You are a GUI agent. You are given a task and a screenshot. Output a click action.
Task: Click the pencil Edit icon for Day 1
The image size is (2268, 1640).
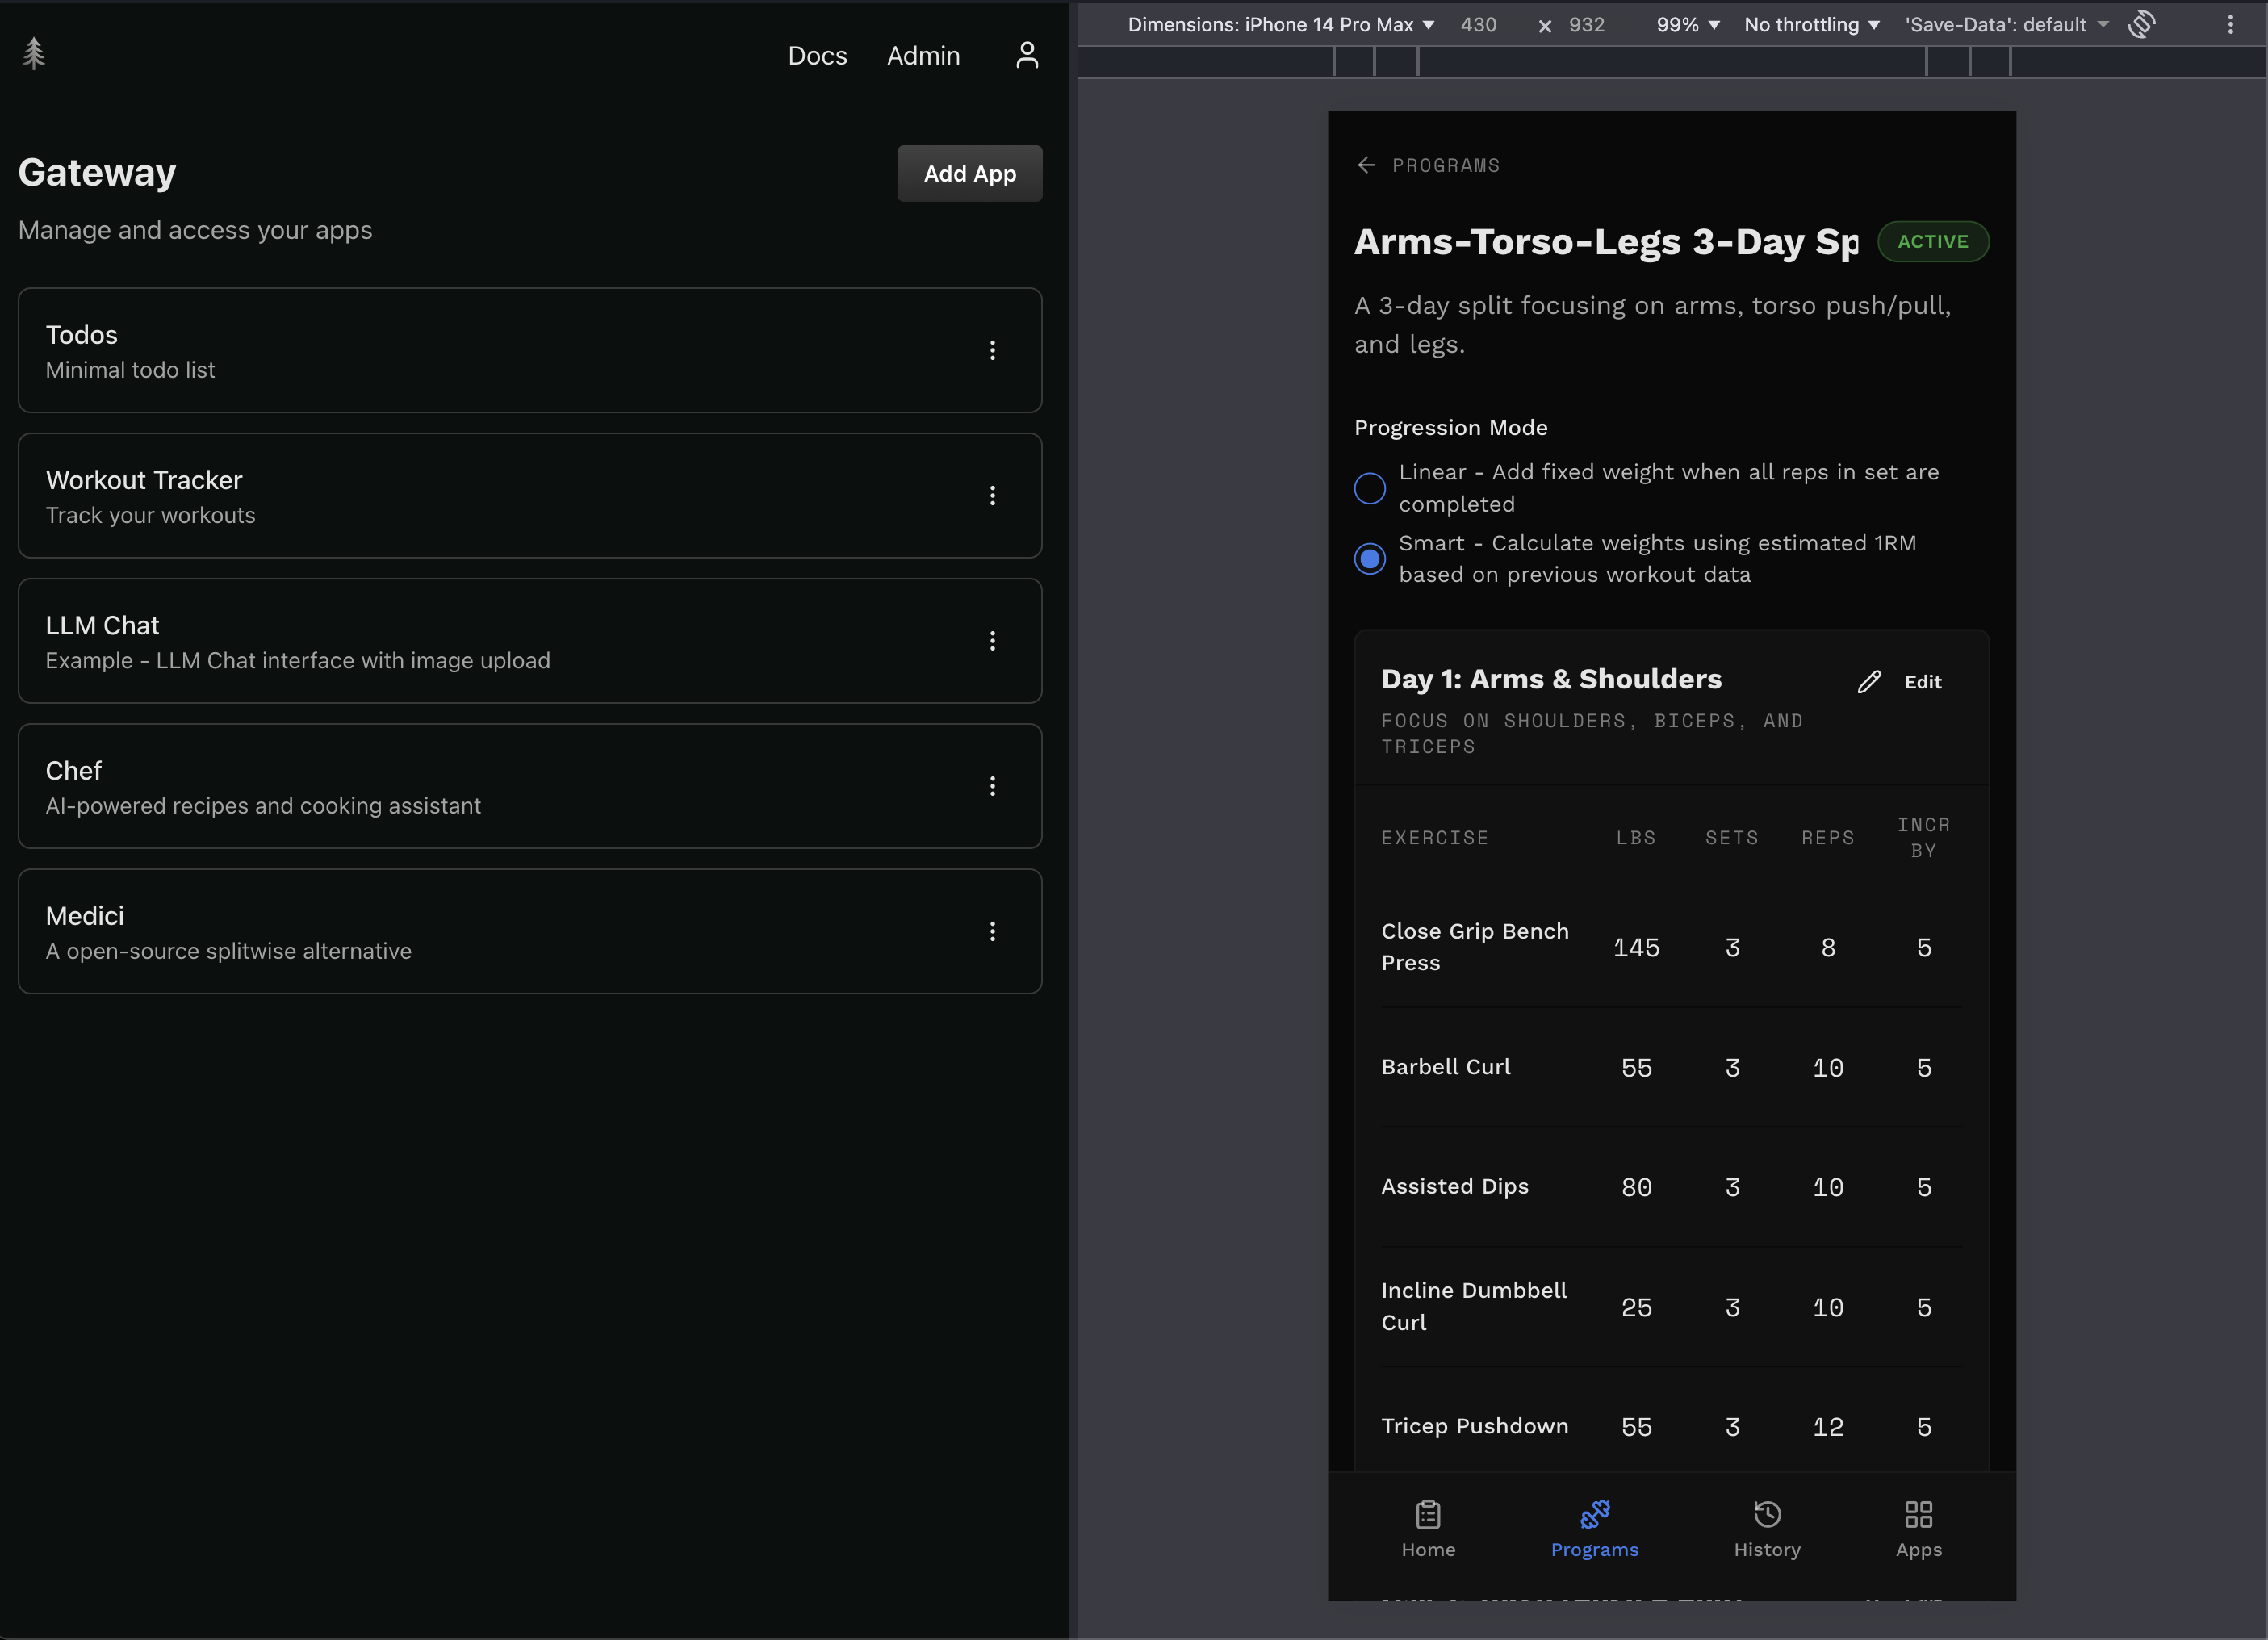click(1869, 682)
